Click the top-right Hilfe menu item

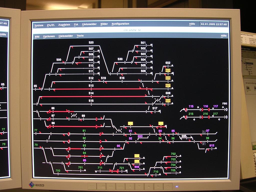click(192, 24)
